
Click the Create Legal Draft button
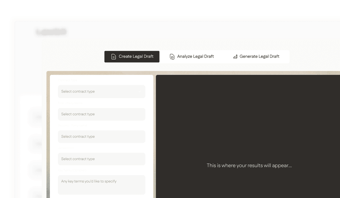point(132,56)
